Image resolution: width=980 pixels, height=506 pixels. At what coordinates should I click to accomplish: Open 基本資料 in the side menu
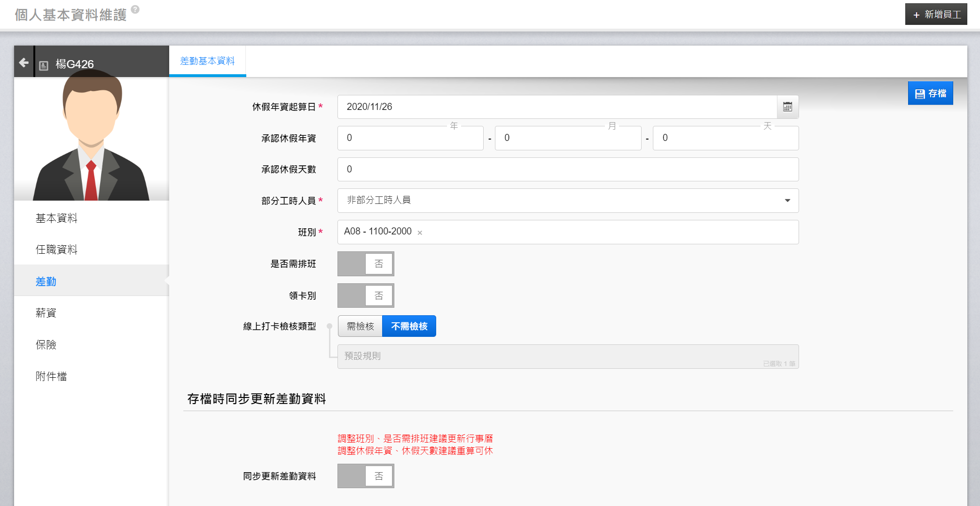pos(56,218)
